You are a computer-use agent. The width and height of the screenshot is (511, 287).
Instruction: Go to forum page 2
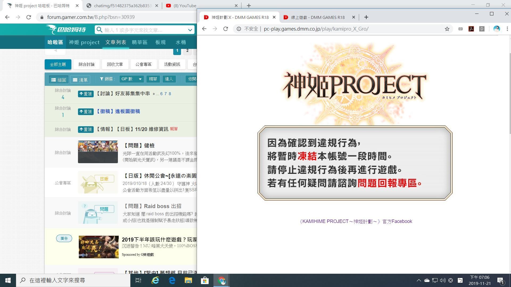[187, 50]
